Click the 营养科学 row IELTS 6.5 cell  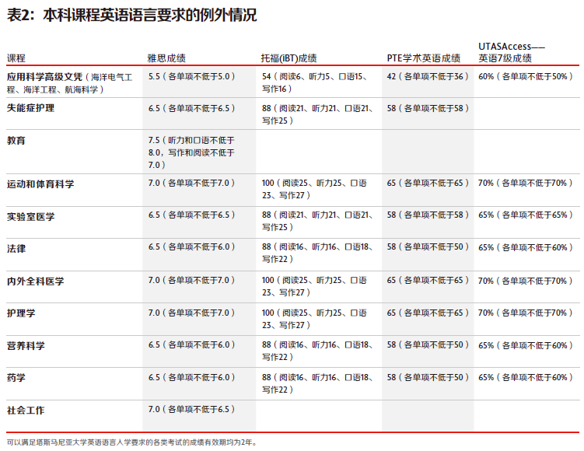pyautogui.click(x=191, y=344)
